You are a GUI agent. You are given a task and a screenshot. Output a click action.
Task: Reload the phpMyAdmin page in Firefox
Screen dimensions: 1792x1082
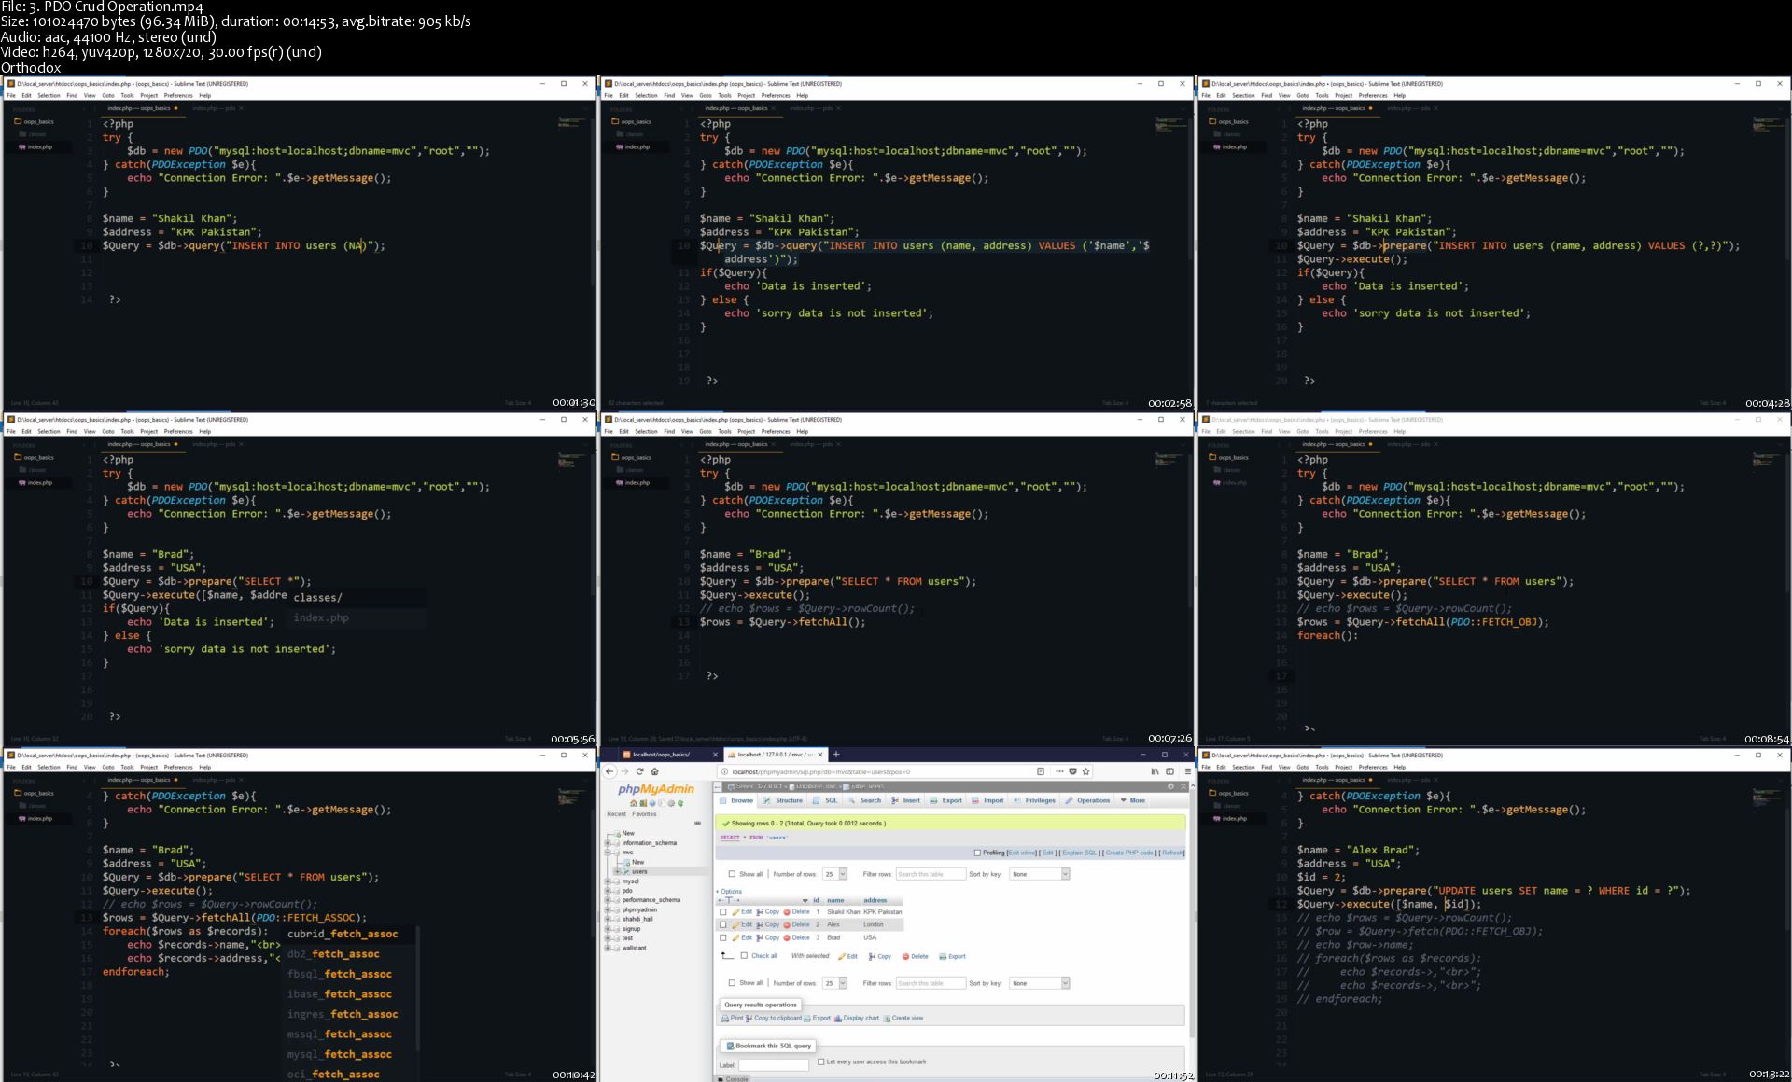coord(640,771)
